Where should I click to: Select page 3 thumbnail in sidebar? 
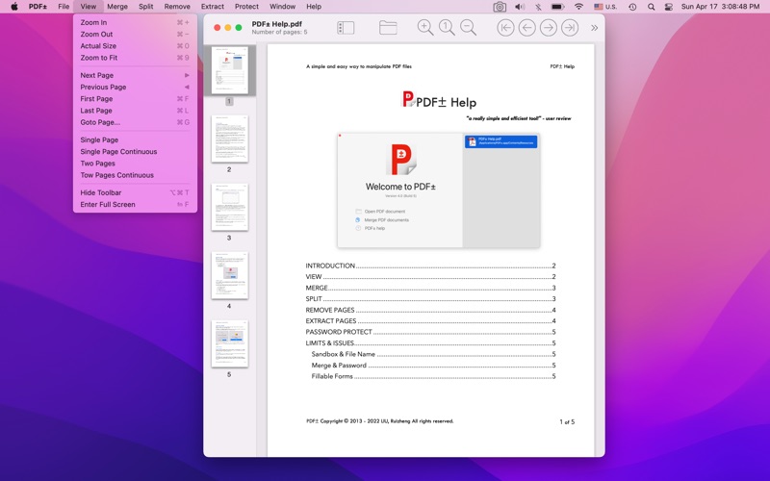(x=230, y=207)
